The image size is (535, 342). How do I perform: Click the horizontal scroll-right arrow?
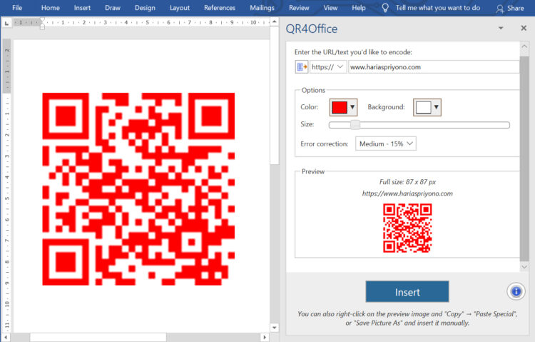click(265, 337)
